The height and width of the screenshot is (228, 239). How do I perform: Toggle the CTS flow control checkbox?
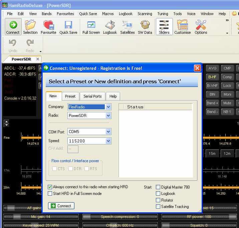[x=54, y=168]
